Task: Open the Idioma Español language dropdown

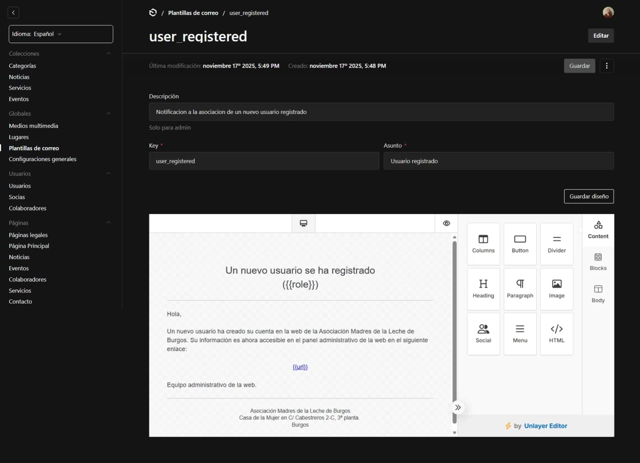Action: 61,34
